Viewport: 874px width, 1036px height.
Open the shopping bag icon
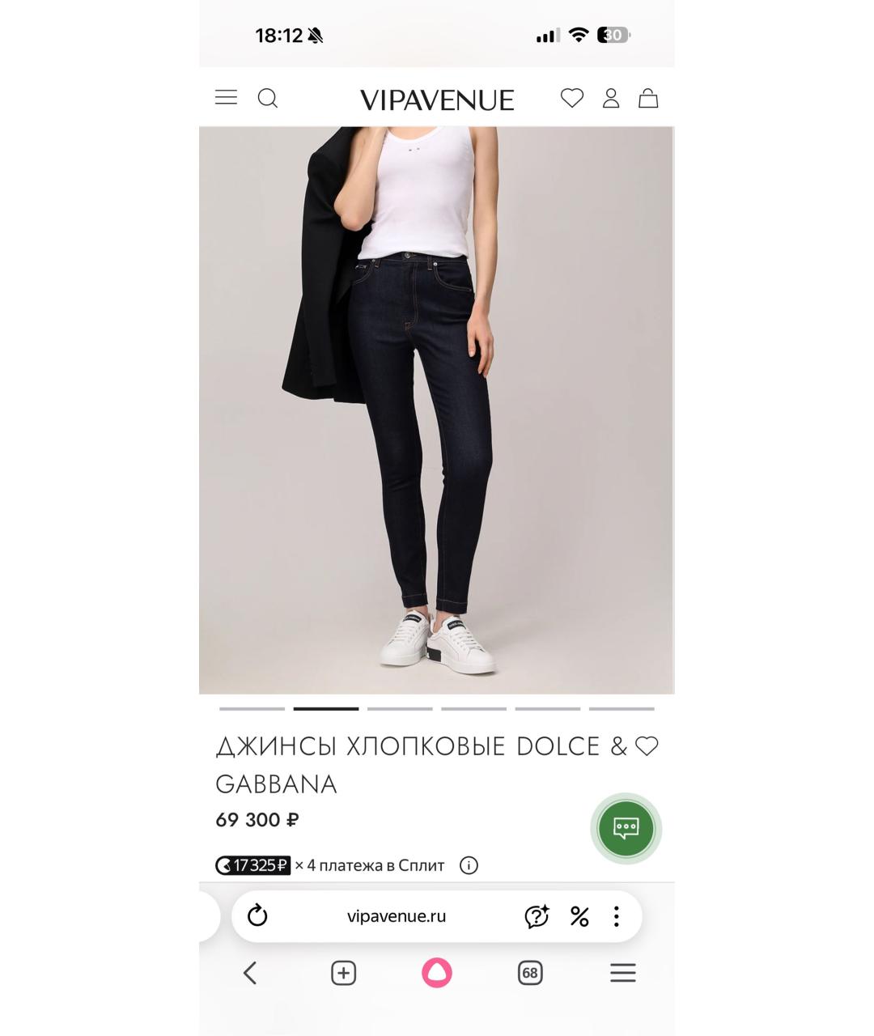pos(648,98)
